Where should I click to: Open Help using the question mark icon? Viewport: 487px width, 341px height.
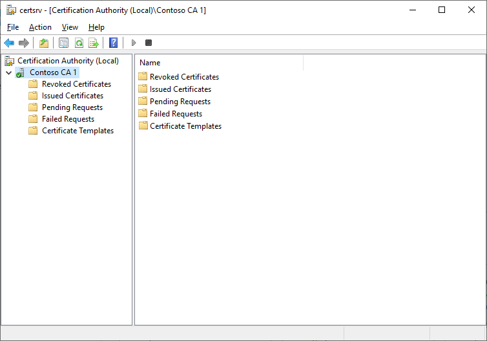click(113, 43)
